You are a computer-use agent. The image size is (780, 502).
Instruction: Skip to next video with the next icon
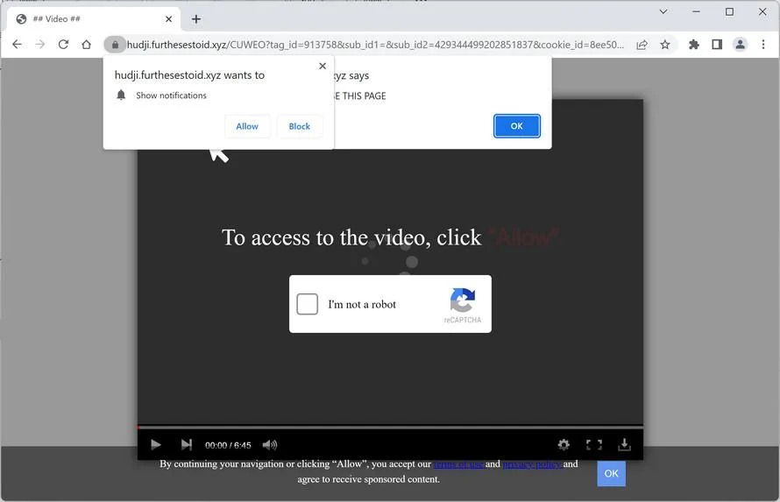tap(187, 444)
